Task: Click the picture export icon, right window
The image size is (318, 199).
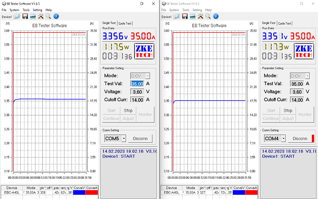Action: coord(193,17)
